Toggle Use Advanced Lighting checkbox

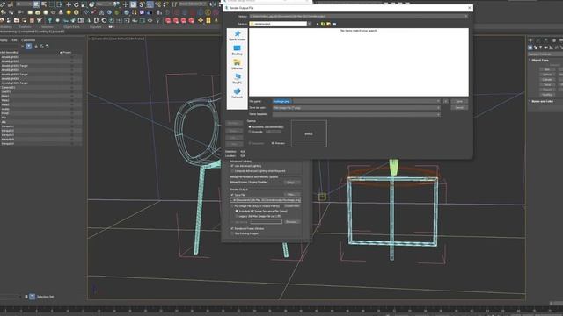(232, 166)
